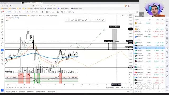
Task: Switch to the Trading Panel tab
Action: [x=51, y=91]
